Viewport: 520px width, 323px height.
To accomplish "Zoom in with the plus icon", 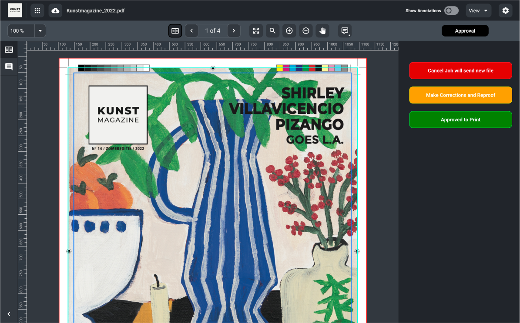I will point(289,31).
